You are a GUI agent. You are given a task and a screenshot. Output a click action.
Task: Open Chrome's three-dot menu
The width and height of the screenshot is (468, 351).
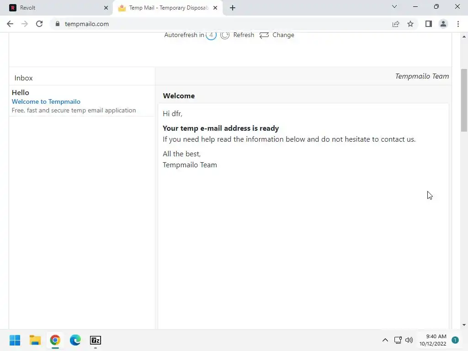458,24
